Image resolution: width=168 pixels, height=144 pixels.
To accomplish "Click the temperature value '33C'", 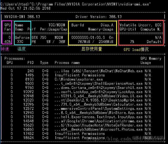I will tap(20, 42).
